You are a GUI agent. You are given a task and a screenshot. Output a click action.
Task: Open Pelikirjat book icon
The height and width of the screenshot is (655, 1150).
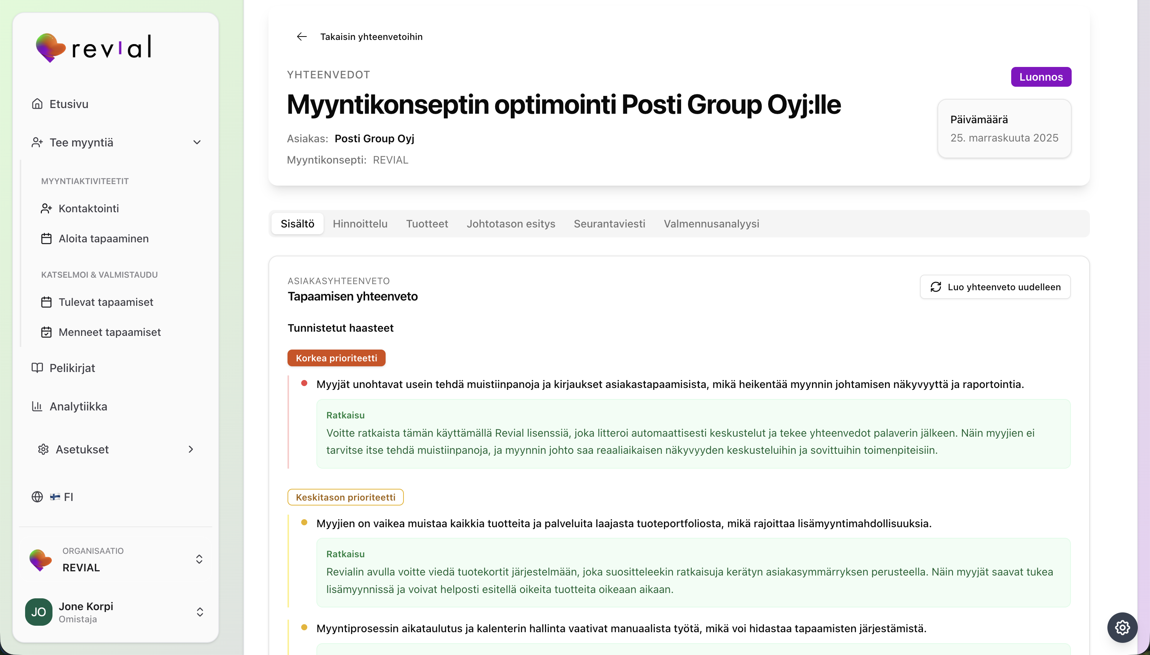click(x=37, y=368)
